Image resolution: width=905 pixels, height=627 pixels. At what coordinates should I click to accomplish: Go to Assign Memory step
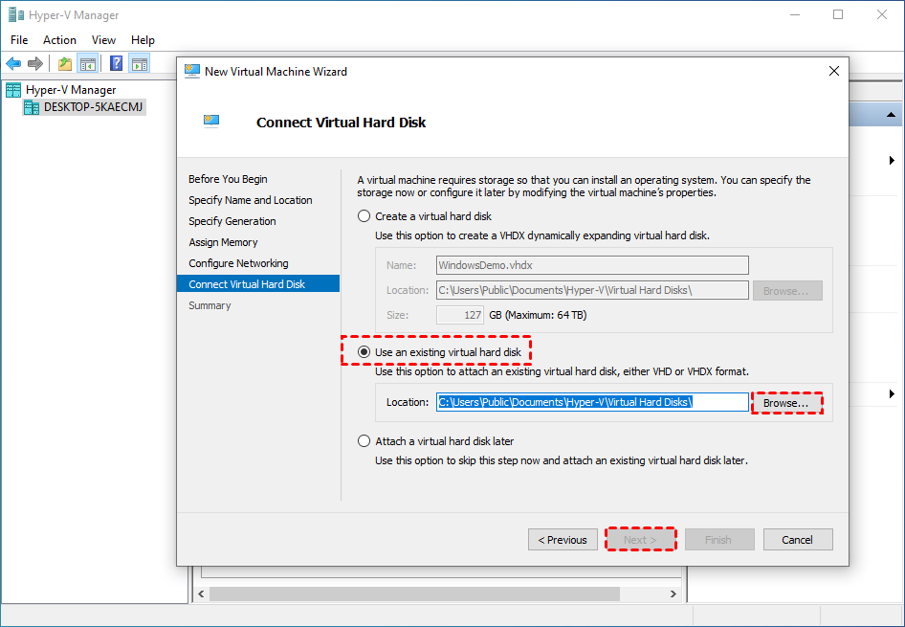tap(223, 242)
